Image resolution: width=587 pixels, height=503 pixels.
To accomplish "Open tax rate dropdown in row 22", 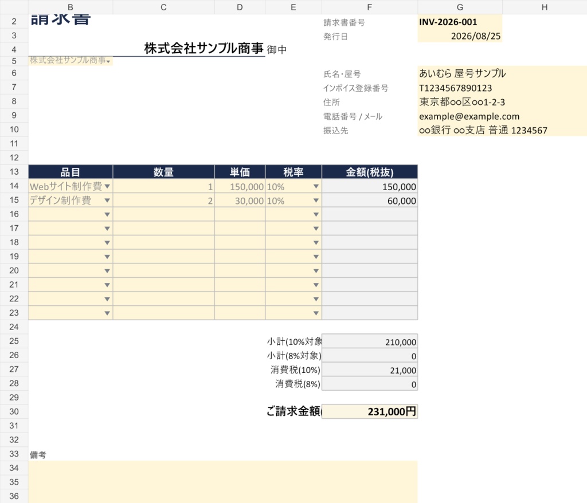I will (316, 299).
